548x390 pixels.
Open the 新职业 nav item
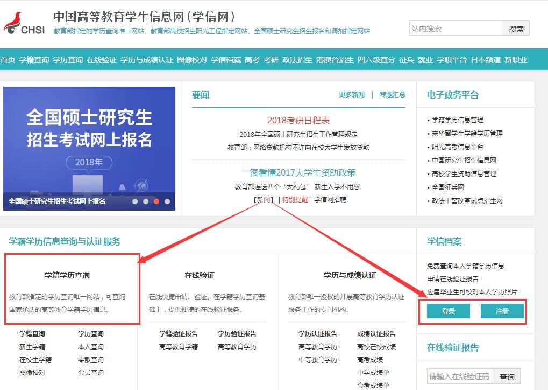point(516,60)
